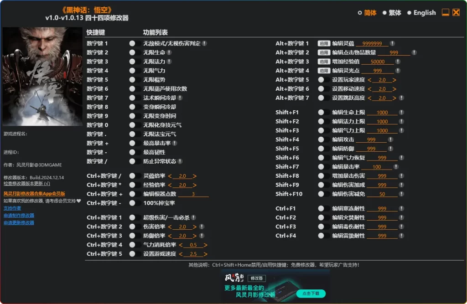Click info icon beside 无限法力
Screen dimensions: 467x304
(169, 62)
